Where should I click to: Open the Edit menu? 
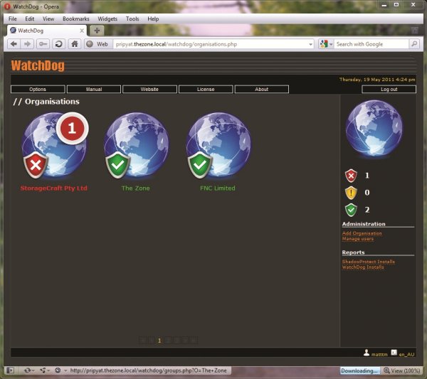[30, 18]
